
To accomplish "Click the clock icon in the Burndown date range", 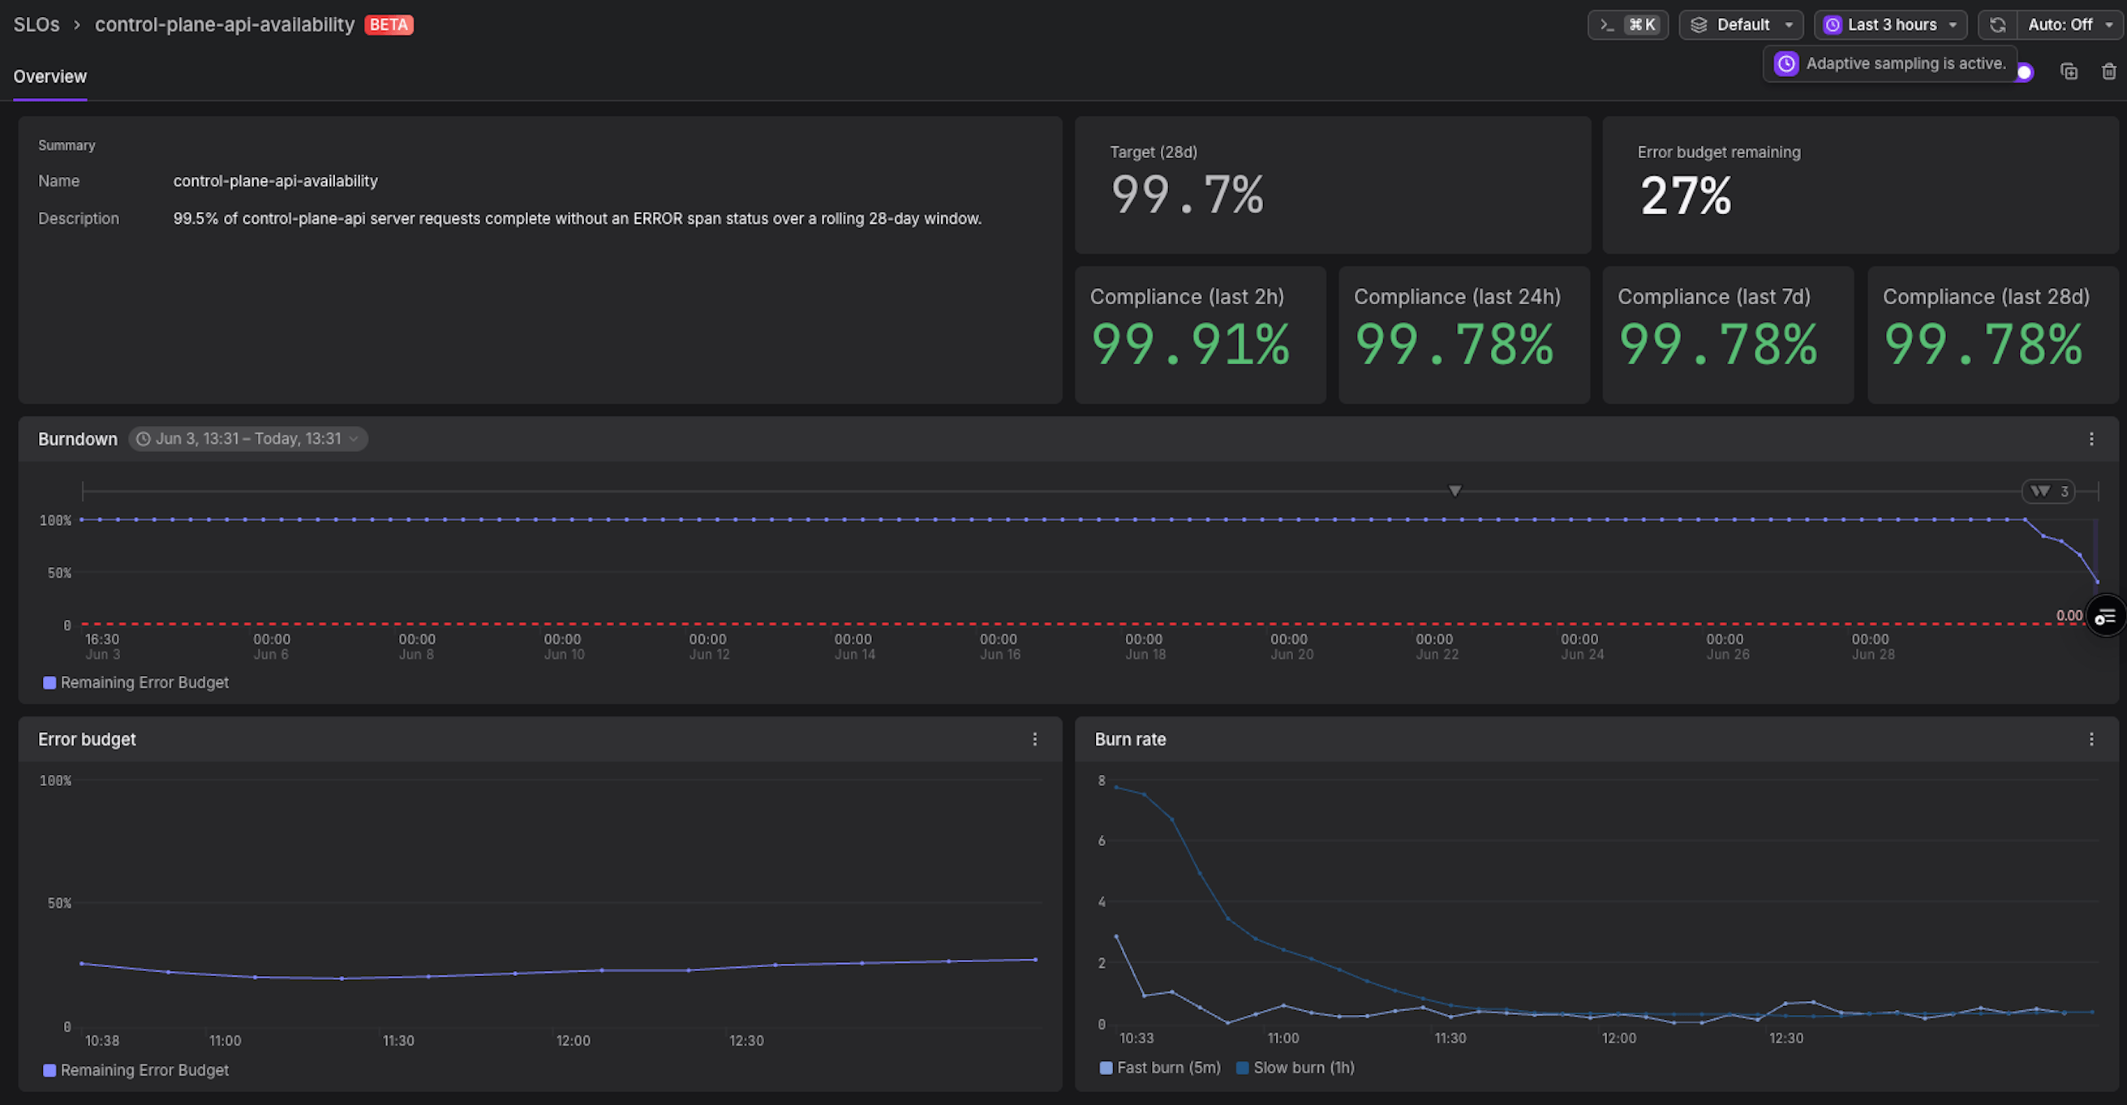I will (143, 440).
